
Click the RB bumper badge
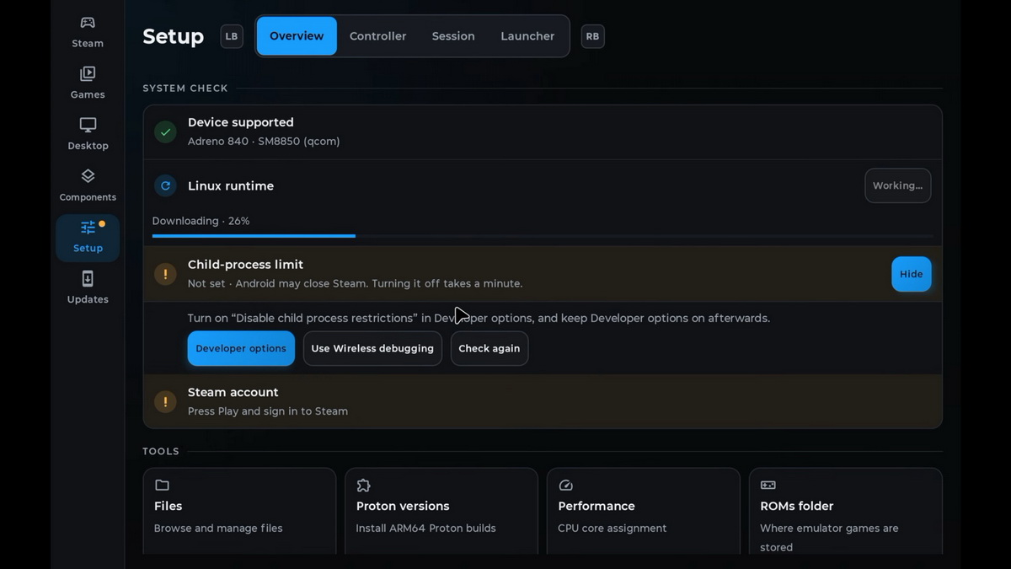[592, 36]
